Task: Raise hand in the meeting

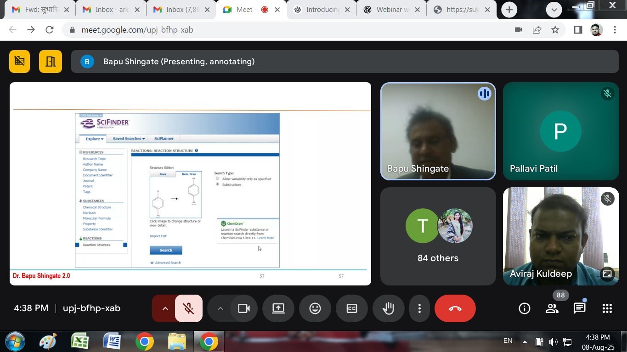Action: tap(388, 308)
